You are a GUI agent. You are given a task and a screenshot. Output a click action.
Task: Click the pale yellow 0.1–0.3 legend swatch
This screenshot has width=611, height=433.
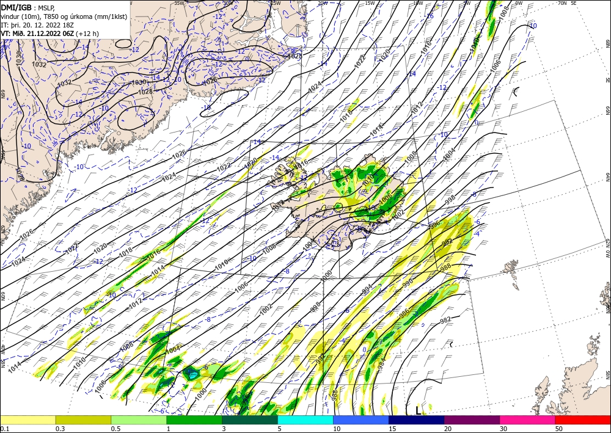pos(28,420)
